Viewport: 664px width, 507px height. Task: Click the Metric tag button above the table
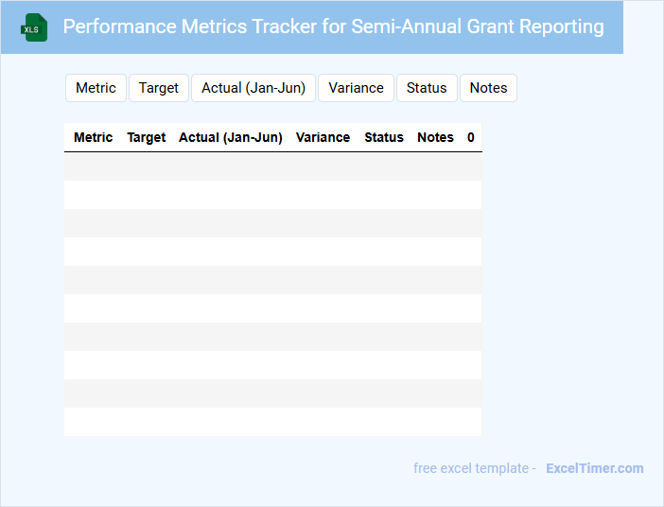(96, 88)
